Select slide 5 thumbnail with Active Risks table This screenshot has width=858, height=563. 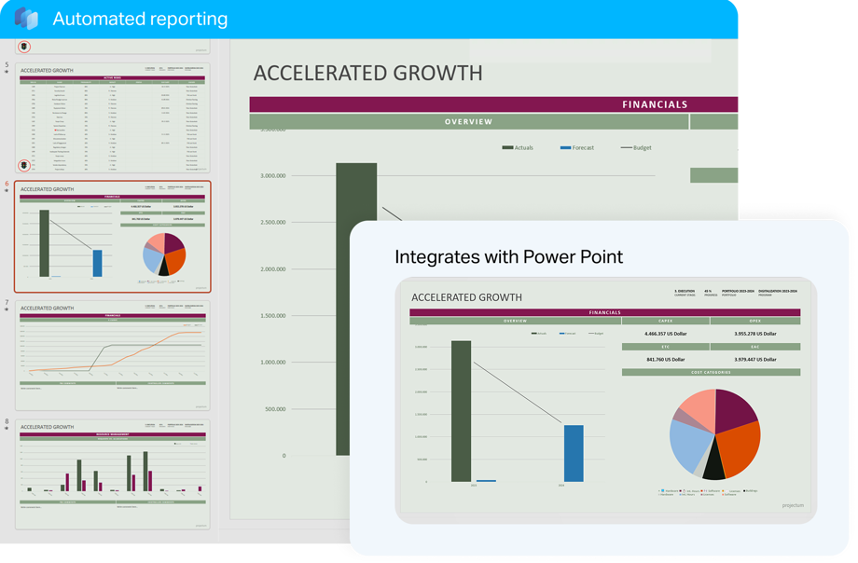[112, 118]
